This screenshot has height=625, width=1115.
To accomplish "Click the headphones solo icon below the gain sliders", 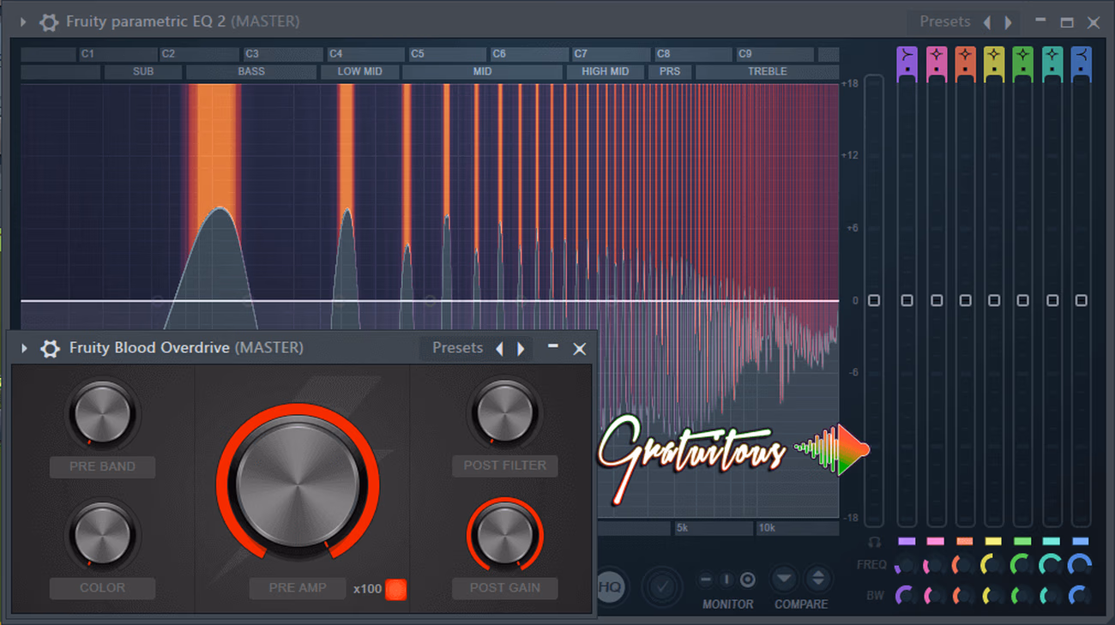I will (874, 542).
